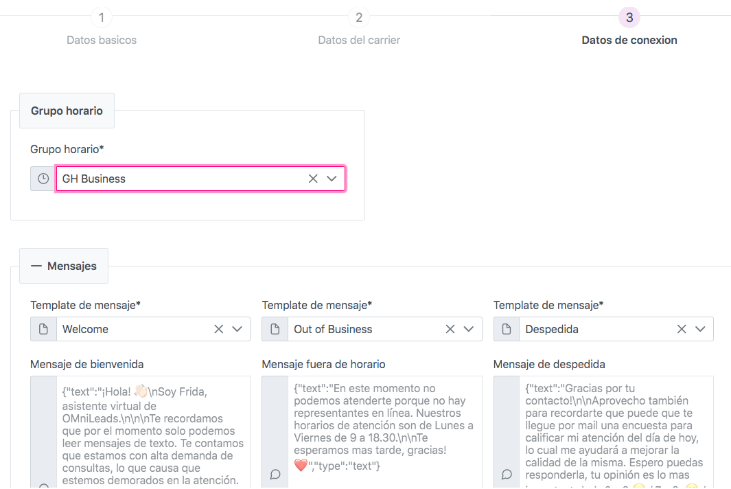This screenshot has height=489, width=731.
Task: Click the document icon next to Despedida
Action: coord(507,329)
